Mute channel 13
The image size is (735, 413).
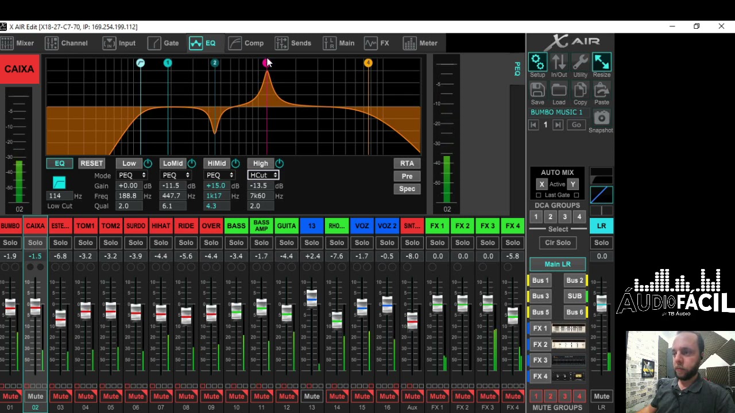(x=312, y=396)
